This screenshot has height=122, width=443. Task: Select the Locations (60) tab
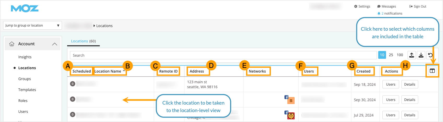tap(83, 41)
